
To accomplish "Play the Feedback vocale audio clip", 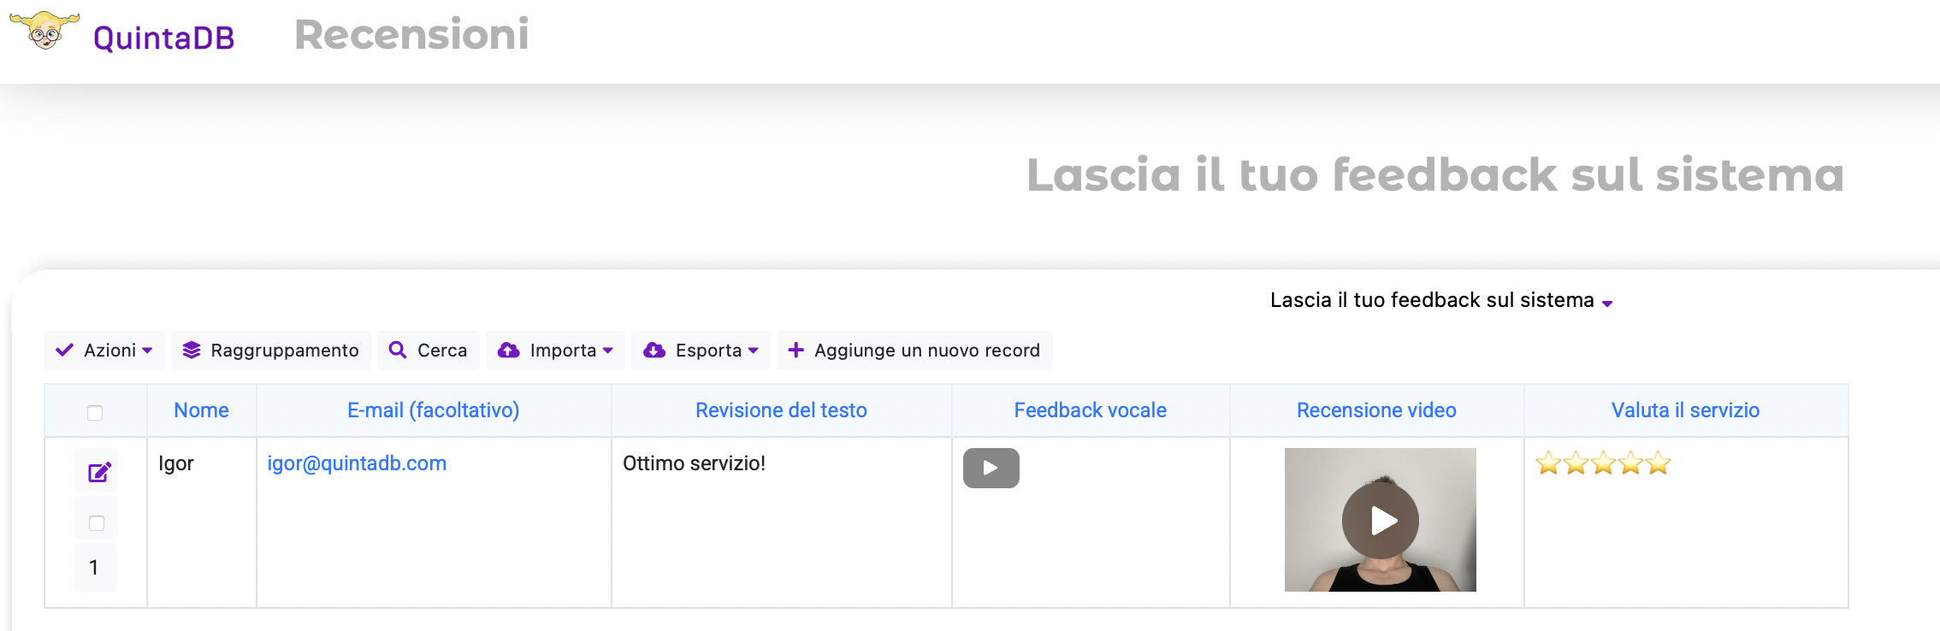I will (991, 468).
